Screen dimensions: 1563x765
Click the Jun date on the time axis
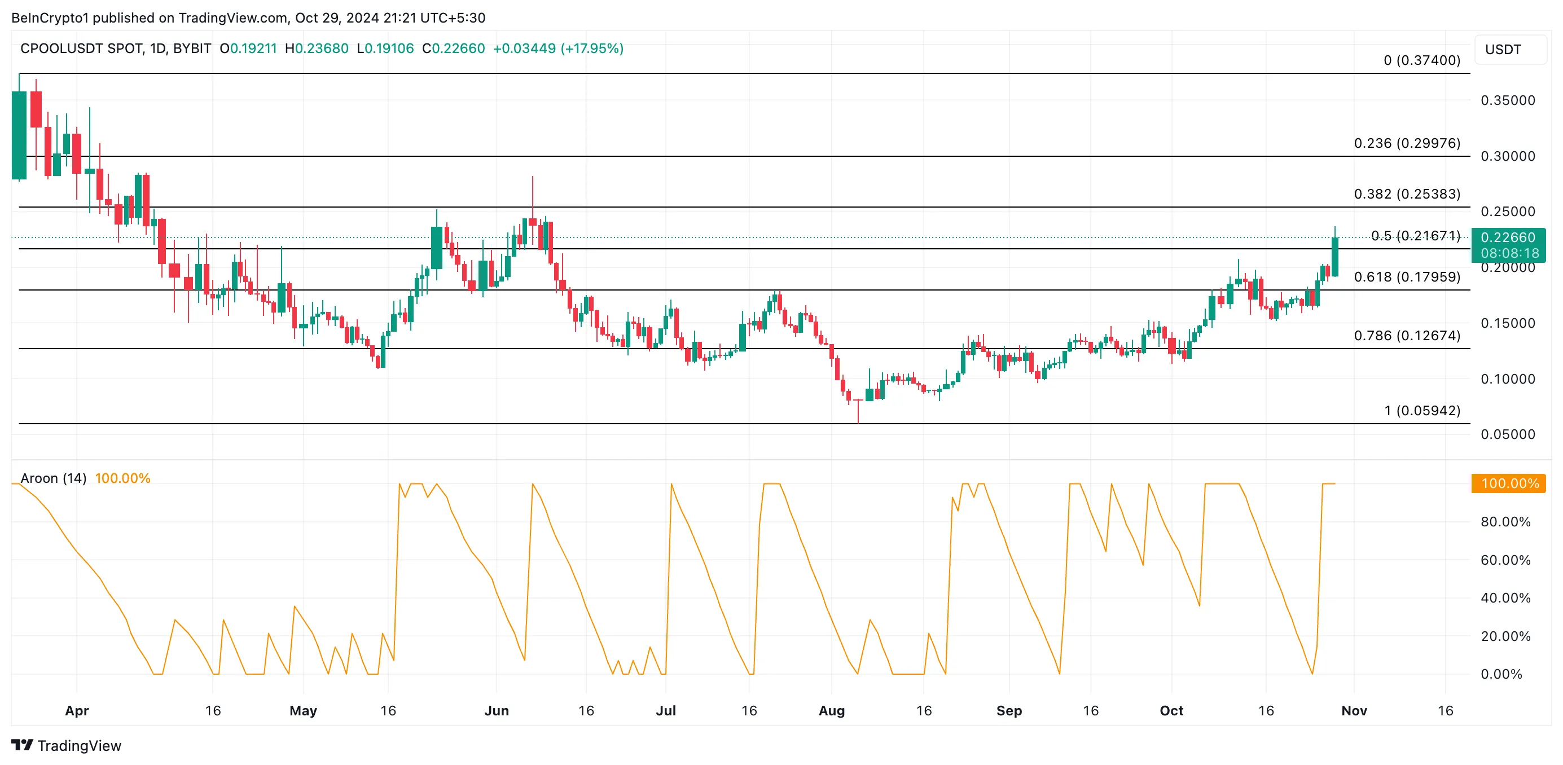[x=497, y=711]
